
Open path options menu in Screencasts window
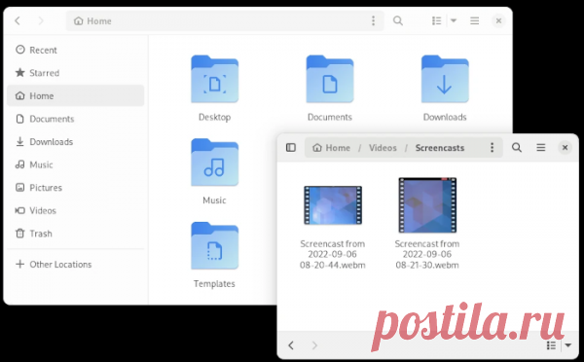pos(492,148)
